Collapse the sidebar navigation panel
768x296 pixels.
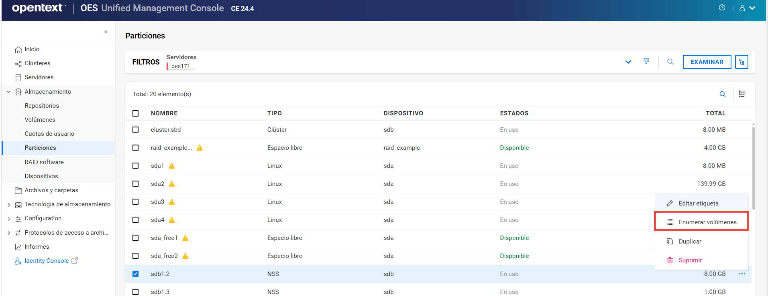point(106,32)
